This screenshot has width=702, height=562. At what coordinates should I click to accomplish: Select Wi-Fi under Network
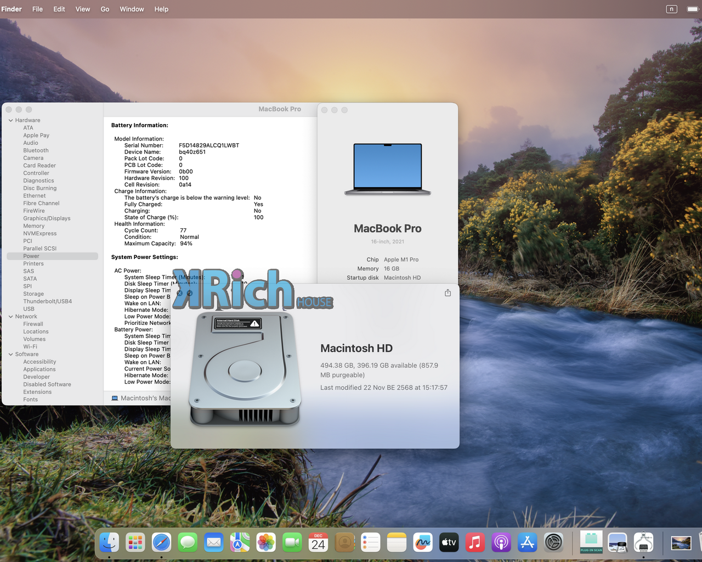tap(30, 347)
